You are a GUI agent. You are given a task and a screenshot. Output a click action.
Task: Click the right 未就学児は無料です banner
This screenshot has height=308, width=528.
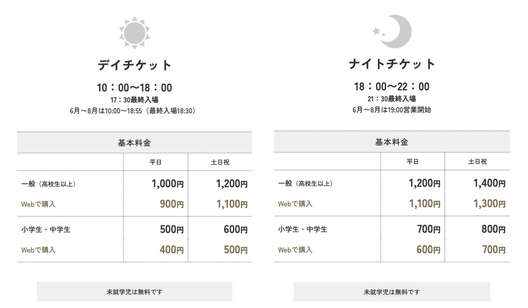pyautogui.click(x=392, y=291)
